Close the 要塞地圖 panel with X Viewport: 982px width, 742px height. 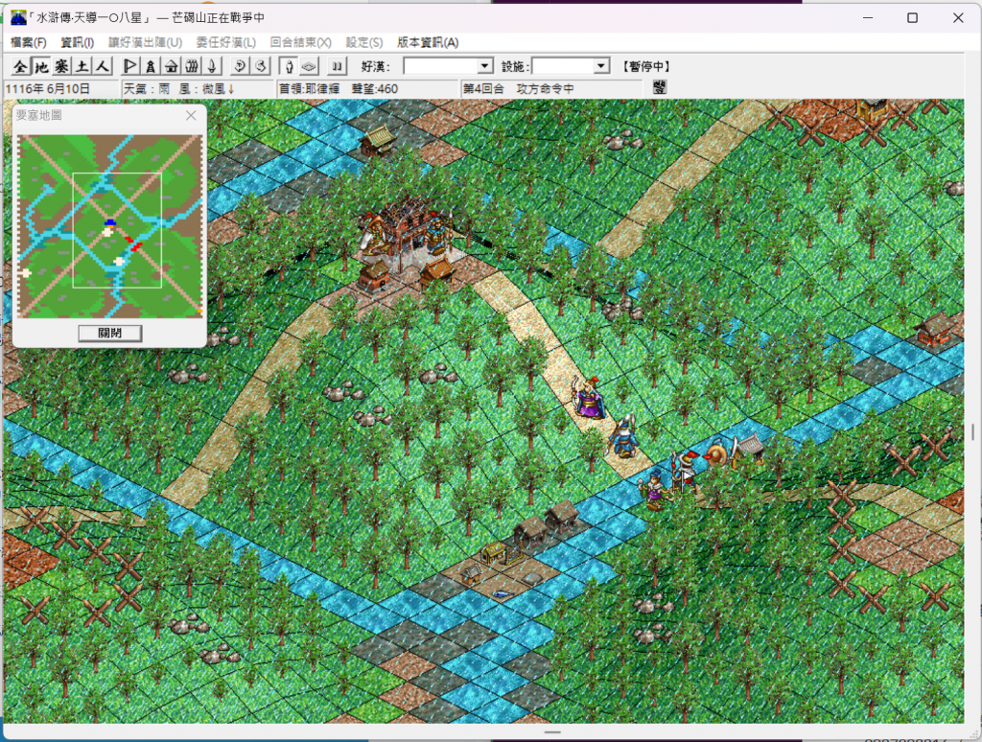(x=191, y=115)
